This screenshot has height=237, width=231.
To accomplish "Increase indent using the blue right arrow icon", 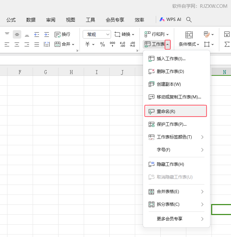I will (46, 34).
